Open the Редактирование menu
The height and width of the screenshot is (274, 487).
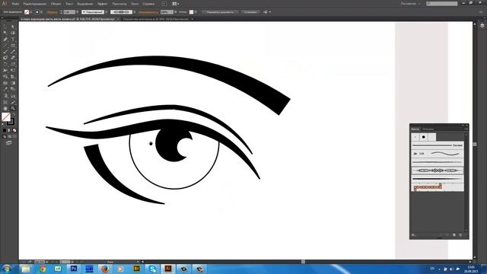pos(35,4)
